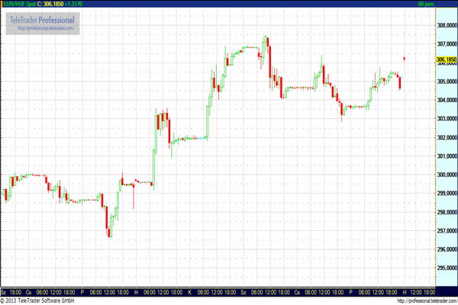The image size is (458, 305).
Task: Click the 303,0000 price axis label
Action: 446,119
